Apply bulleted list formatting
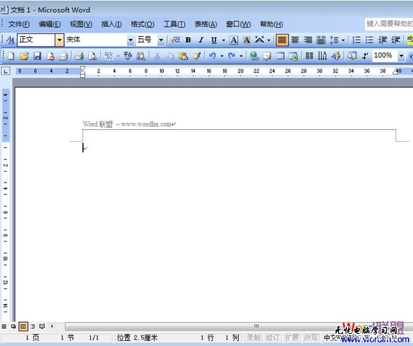 tap(369, 40)
